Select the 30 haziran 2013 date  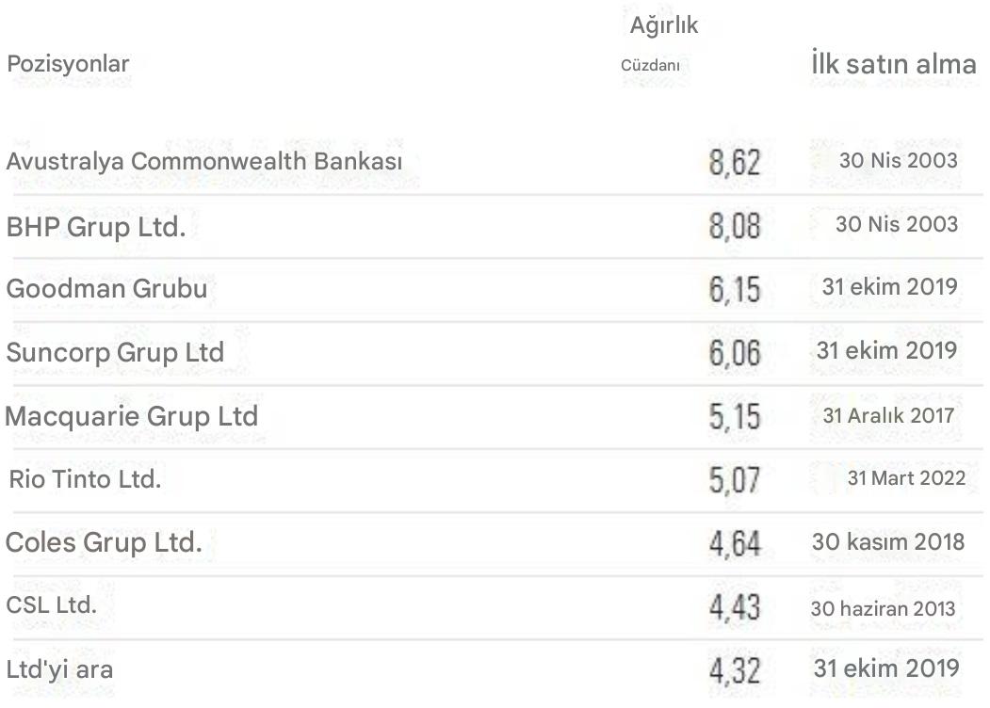click(883, 608)
